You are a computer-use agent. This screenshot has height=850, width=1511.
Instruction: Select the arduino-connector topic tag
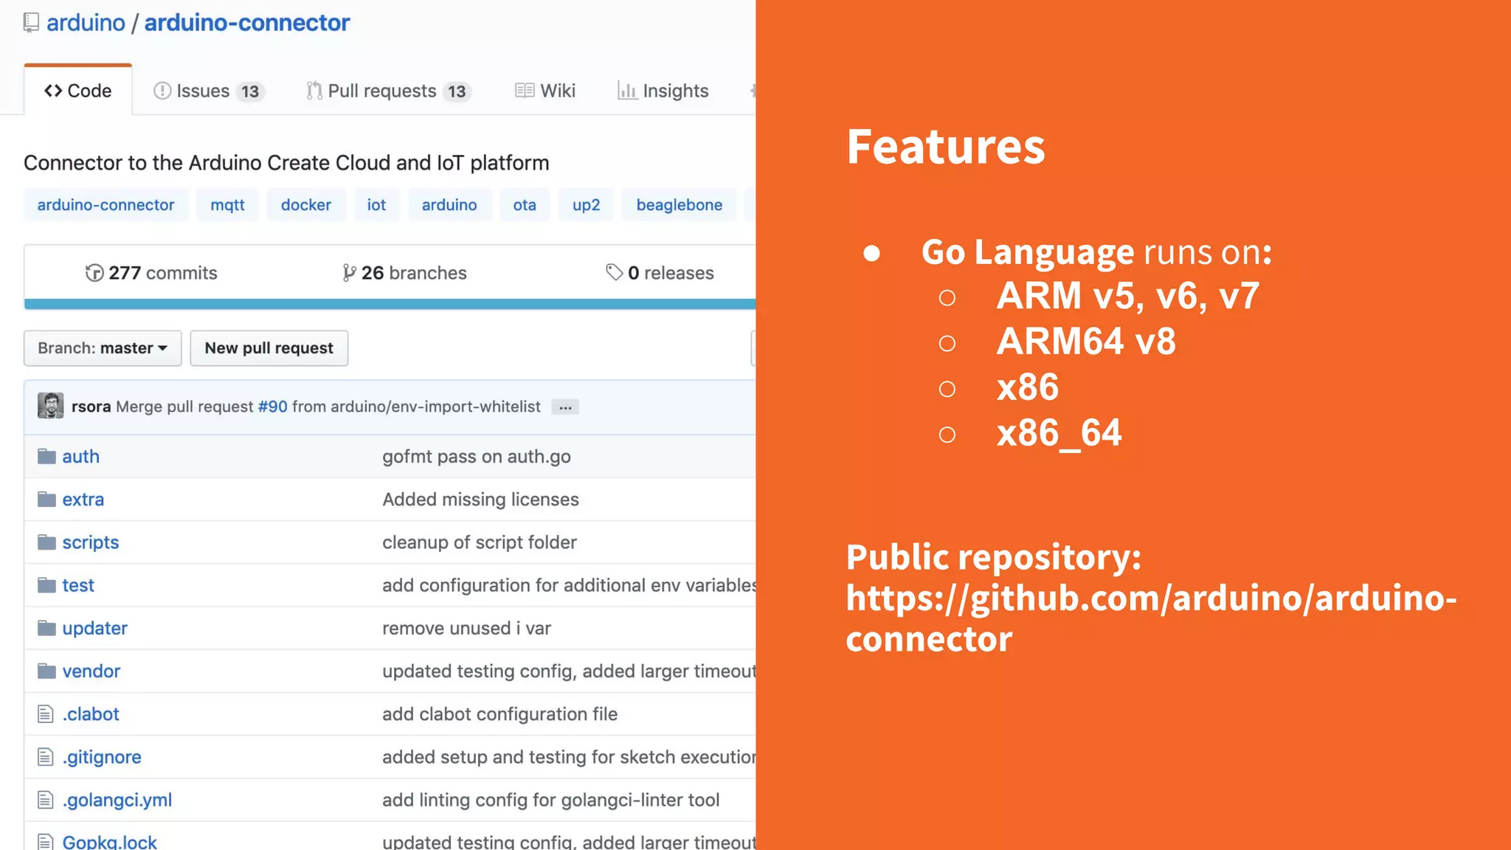(x=106, y=205)
